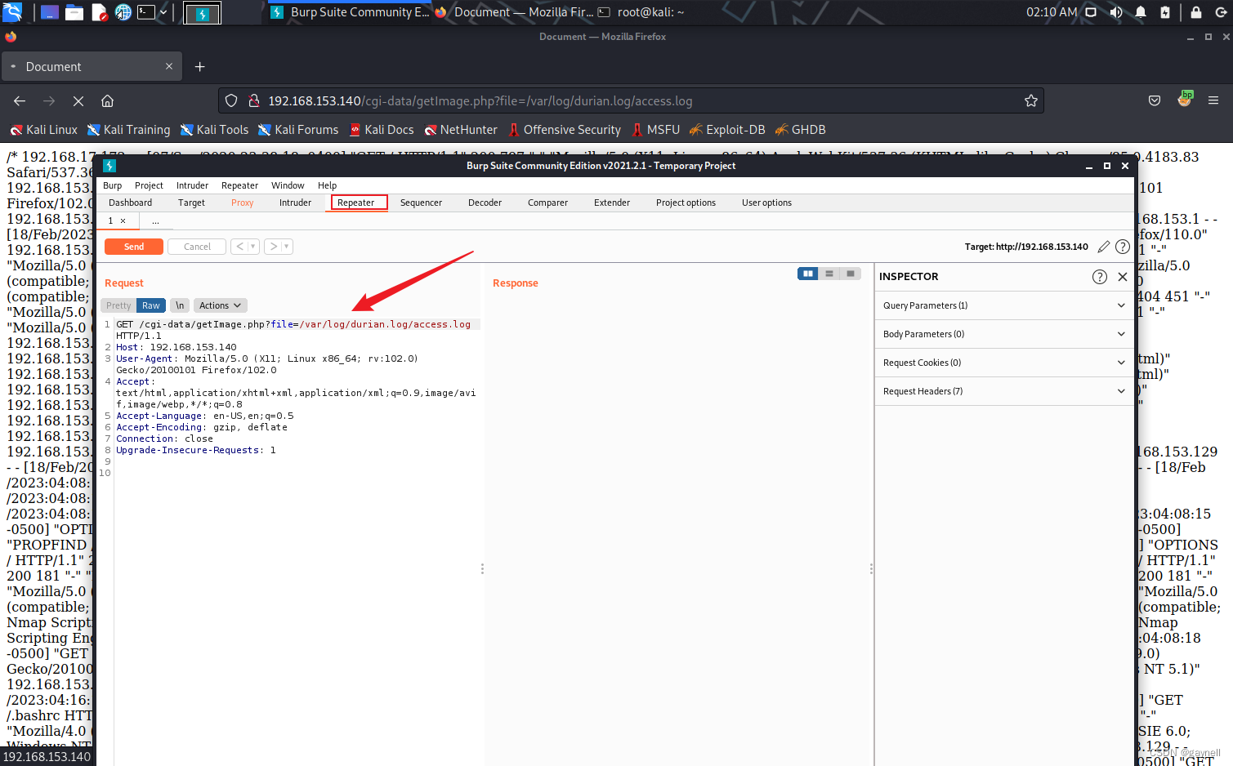Switch to Document Mozilla Firefox taskbar entry

(x=514, y=12)
